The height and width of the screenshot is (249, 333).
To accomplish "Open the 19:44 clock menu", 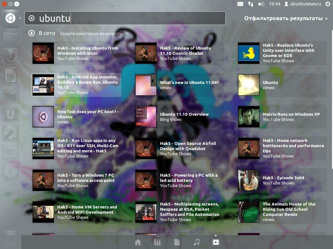I will click(x=274, y=4).
